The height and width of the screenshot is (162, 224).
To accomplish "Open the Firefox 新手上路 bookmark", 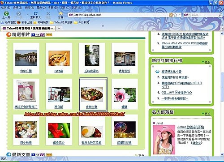I will click(x=25, y=22).
